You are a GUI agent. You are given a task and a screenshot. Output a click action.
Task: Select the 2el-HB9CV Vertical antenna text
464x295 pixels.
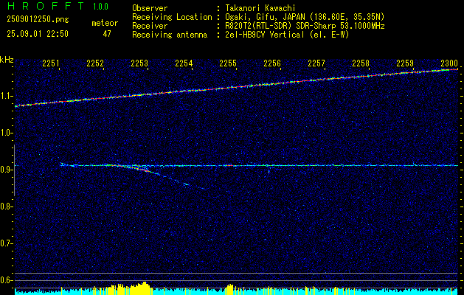click(x=287, y=35)
